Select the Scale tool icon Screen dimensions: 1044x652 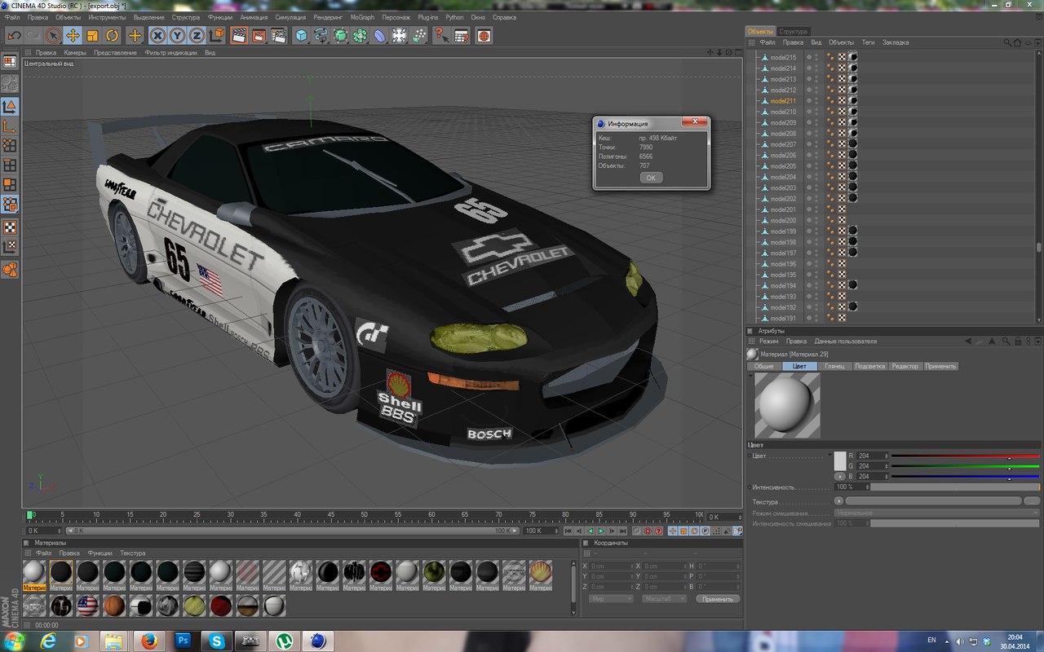pos(92,36)
